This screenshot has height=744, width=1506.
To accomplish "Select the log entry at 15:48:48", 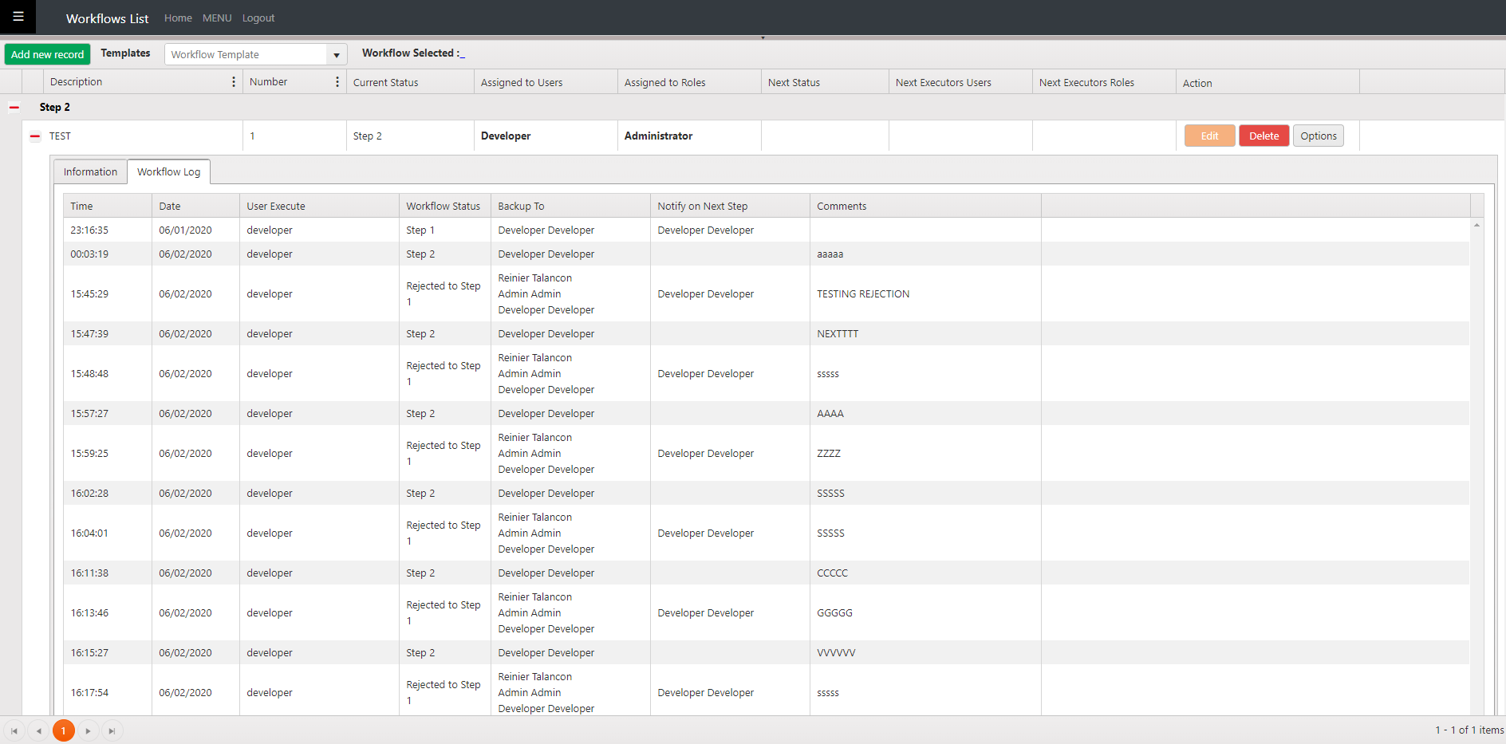I will tap(766, 373).
